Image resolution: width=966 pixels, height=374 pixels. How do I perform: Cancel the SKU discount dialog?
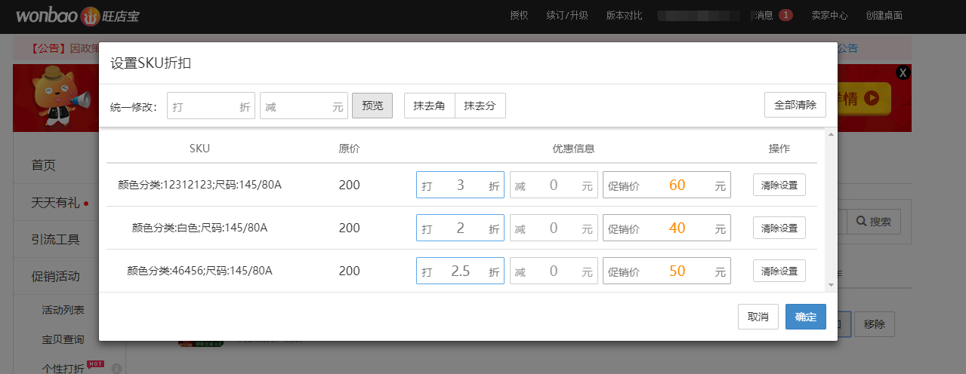(x=758, y=317)
